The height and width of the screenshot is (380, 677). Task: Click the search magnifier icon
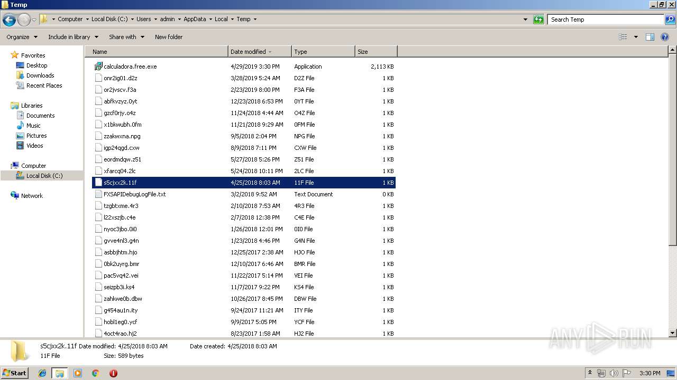pyautogui.click(x=670, y=20)
